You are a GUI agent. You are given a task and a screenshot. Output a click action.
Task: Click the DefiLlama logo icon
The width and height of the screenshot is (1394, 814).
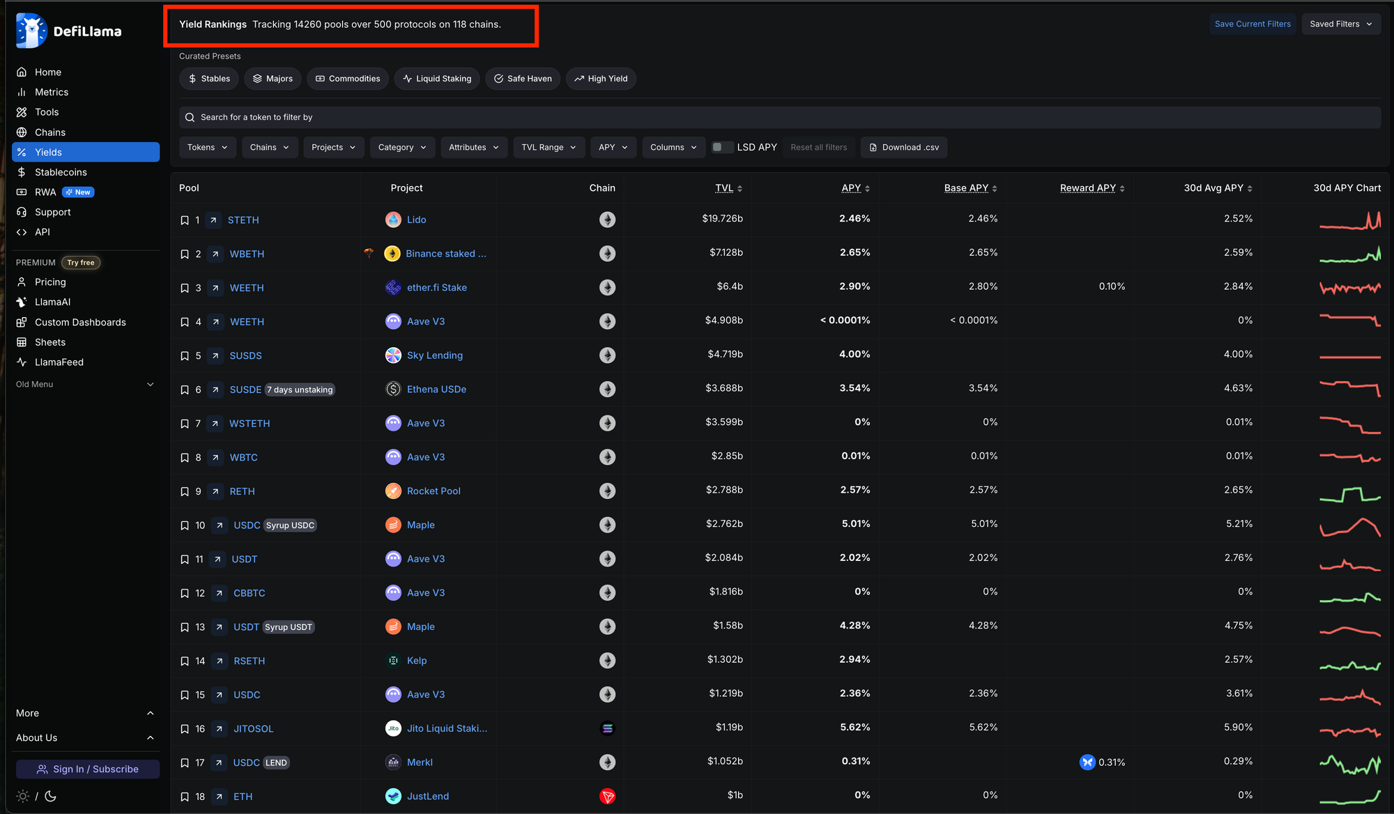tap(31, 31)
